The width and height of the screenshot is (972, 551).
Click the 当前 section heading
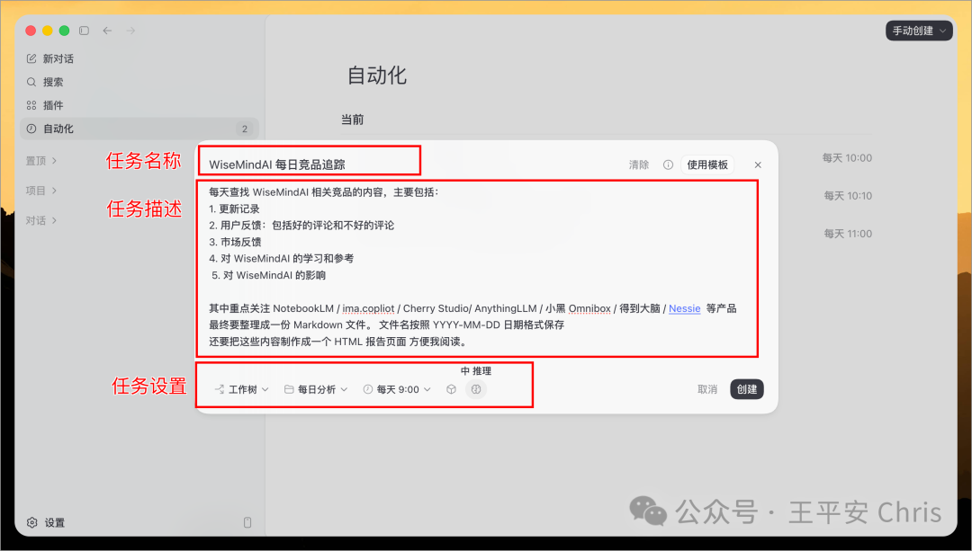click(352, 120)
